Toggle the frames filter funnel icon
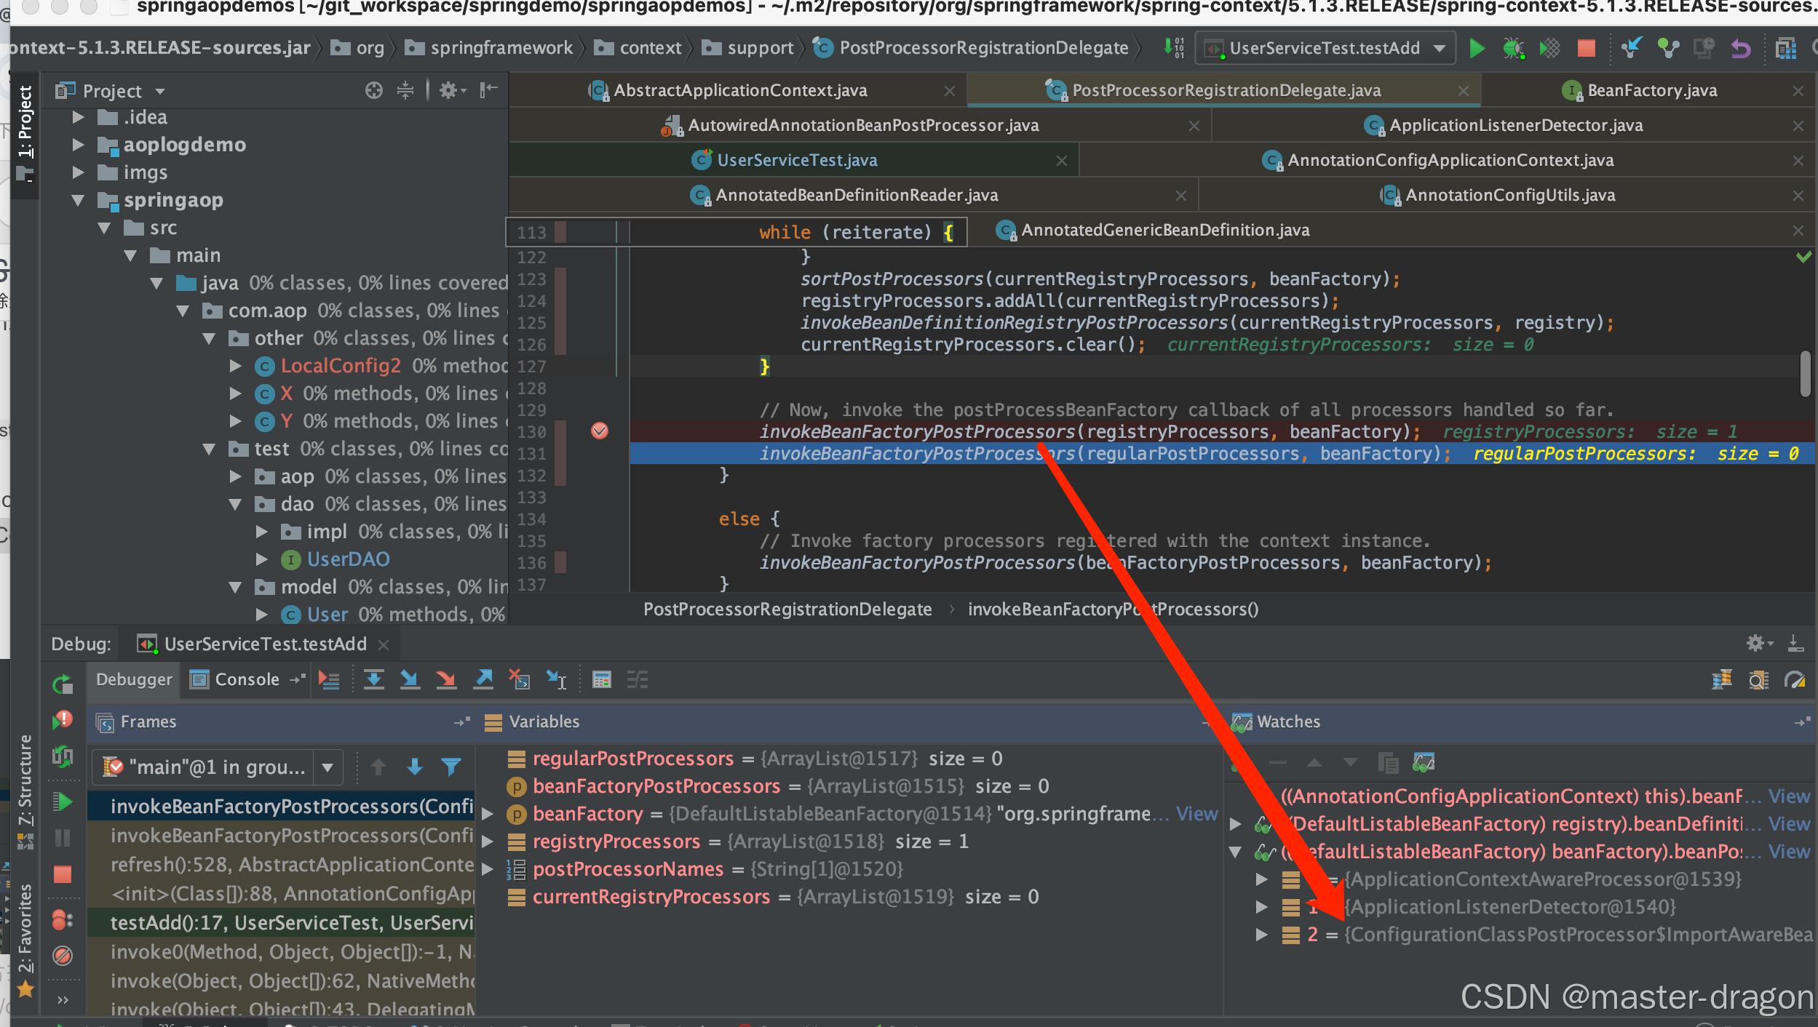1818x1027 pixels. pyautogui.click(x=451, y=767)
